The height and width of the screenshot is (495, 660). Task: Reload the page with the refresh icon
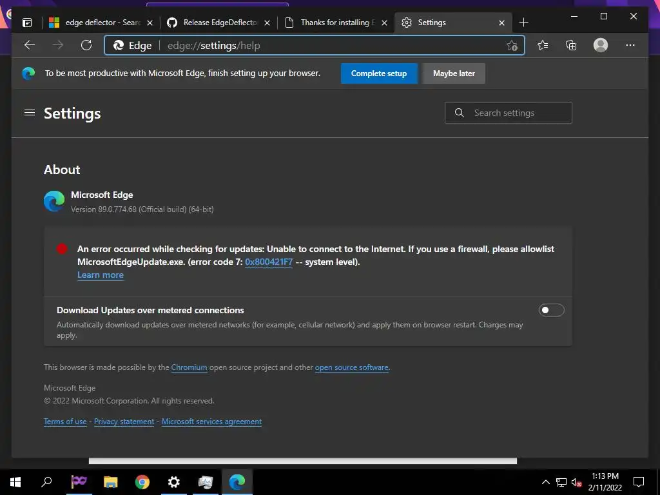tap(86, 45)
